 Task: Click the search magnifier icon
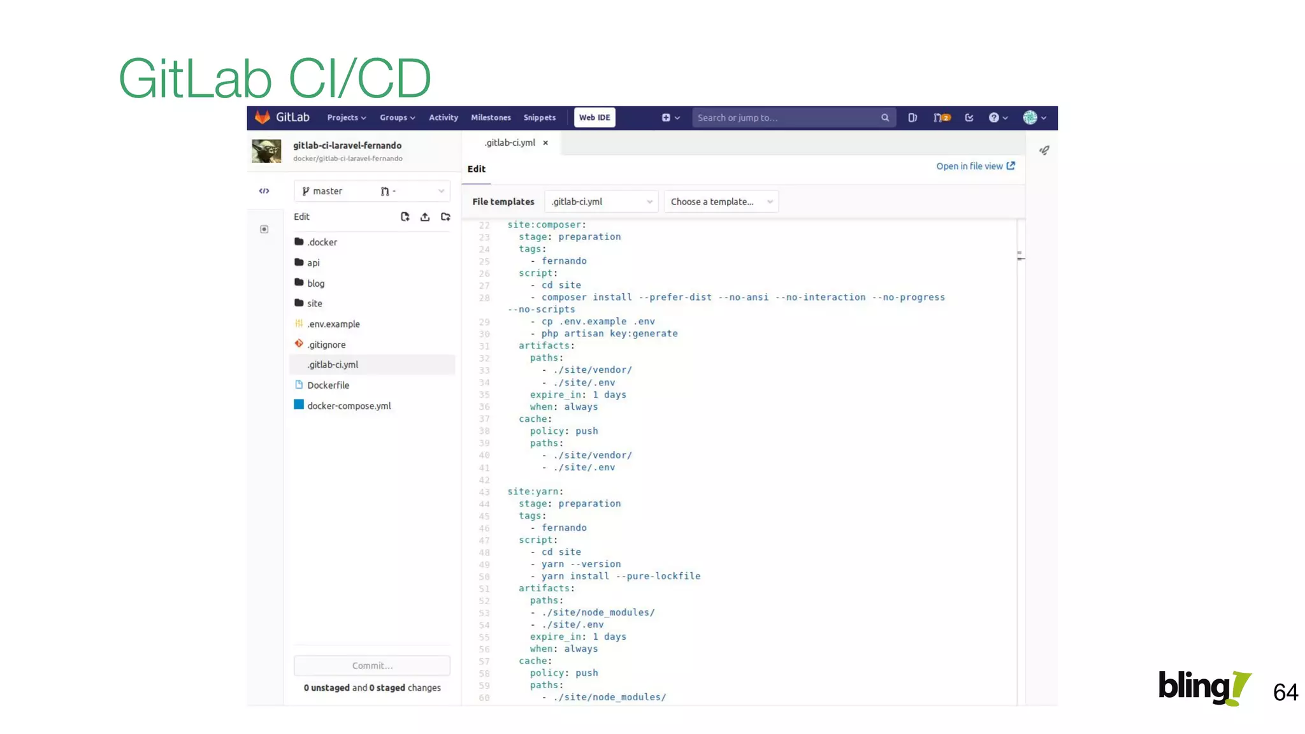coord(885,118)
